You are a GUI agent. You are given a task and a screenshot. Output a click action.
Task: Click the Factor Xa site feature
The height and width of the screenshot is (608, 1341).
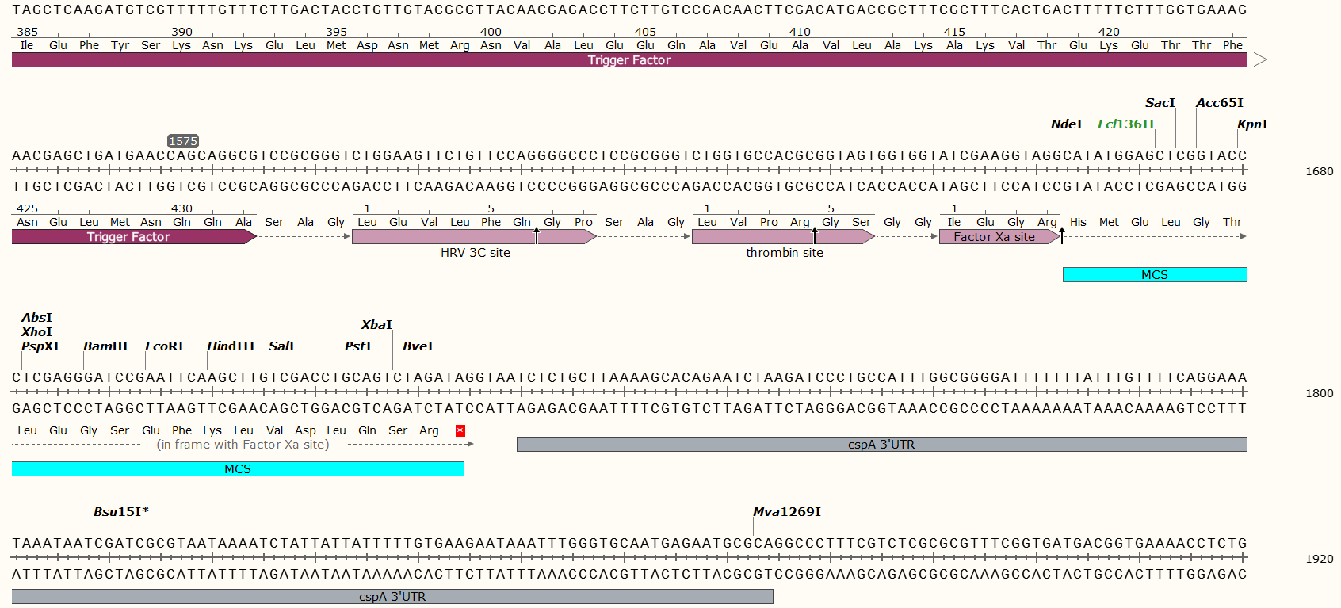coord(998,237)
